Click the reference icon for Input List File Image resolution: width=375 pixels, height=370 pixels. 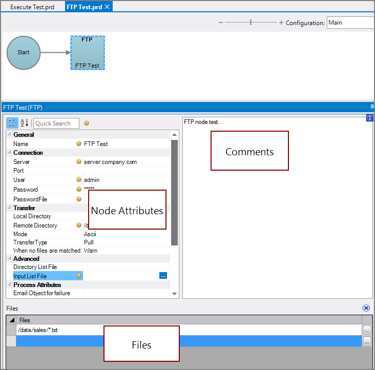point(79,276)
